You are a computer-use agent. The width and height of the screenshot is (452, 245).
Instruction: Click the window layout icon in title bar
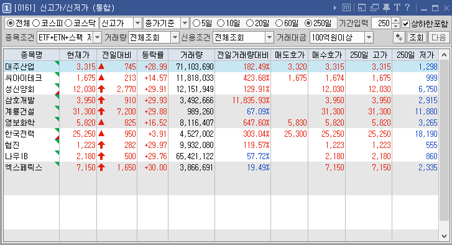(x=362, y=8)
